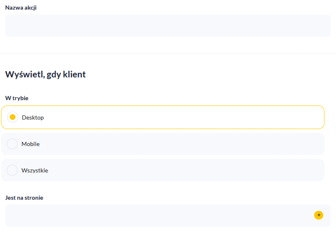Click the word "klient" in the heading
336x235 pixels.
75,75
